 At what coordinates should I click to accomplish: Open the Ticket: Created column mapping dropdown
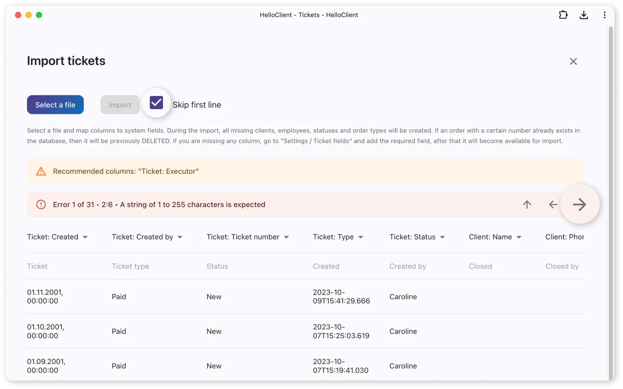86,237
